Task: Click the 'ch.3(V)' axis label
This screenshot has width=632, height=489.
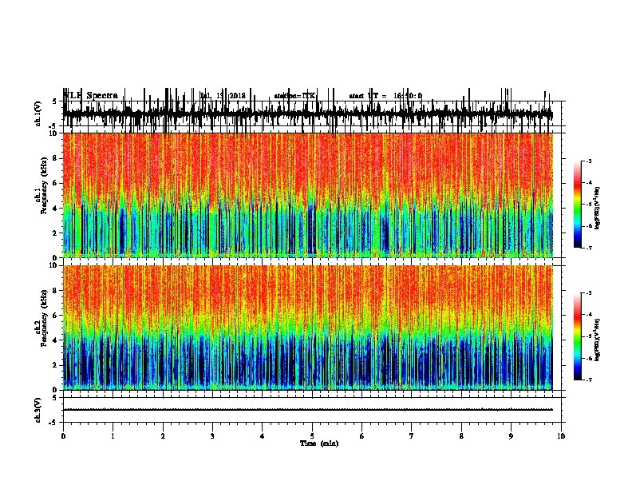Action: [38, 411]
